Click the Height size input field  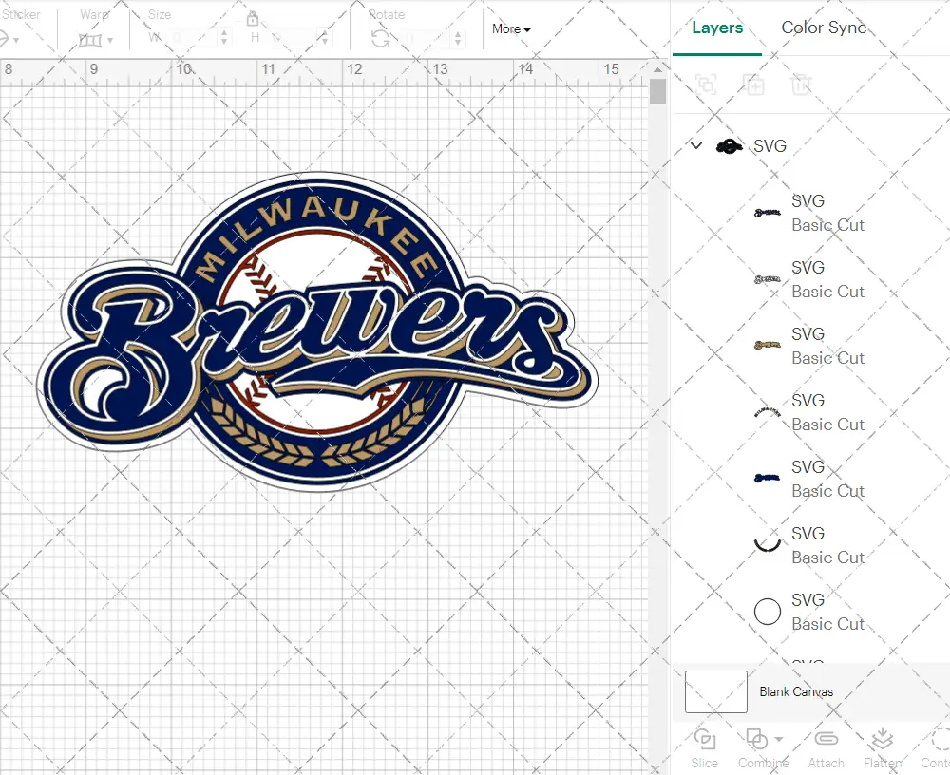[x=294, y=38]
